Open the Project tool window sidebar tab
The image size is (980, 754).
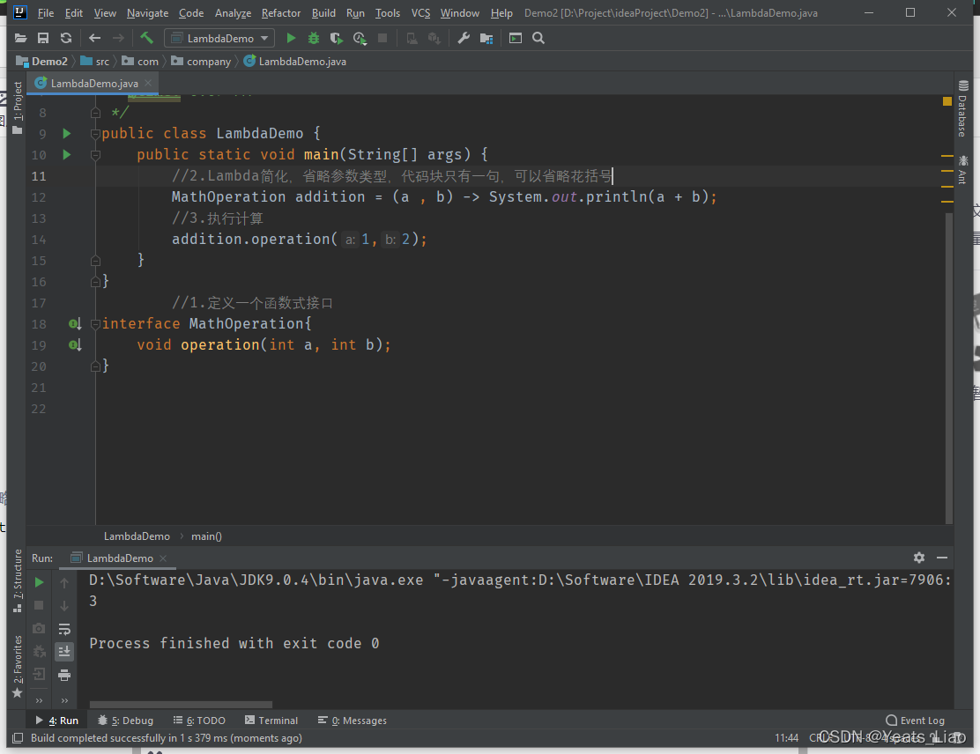(17, 107)
